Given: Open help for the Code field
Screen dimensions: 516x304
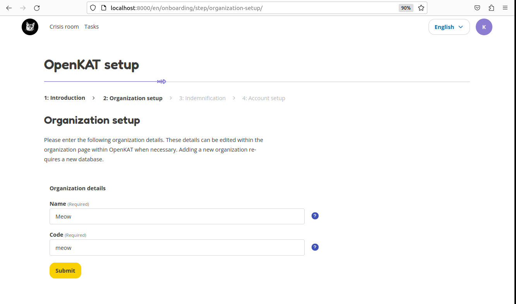Looking at the screenshot, I should pyautogui.click(x=315, y=247).
